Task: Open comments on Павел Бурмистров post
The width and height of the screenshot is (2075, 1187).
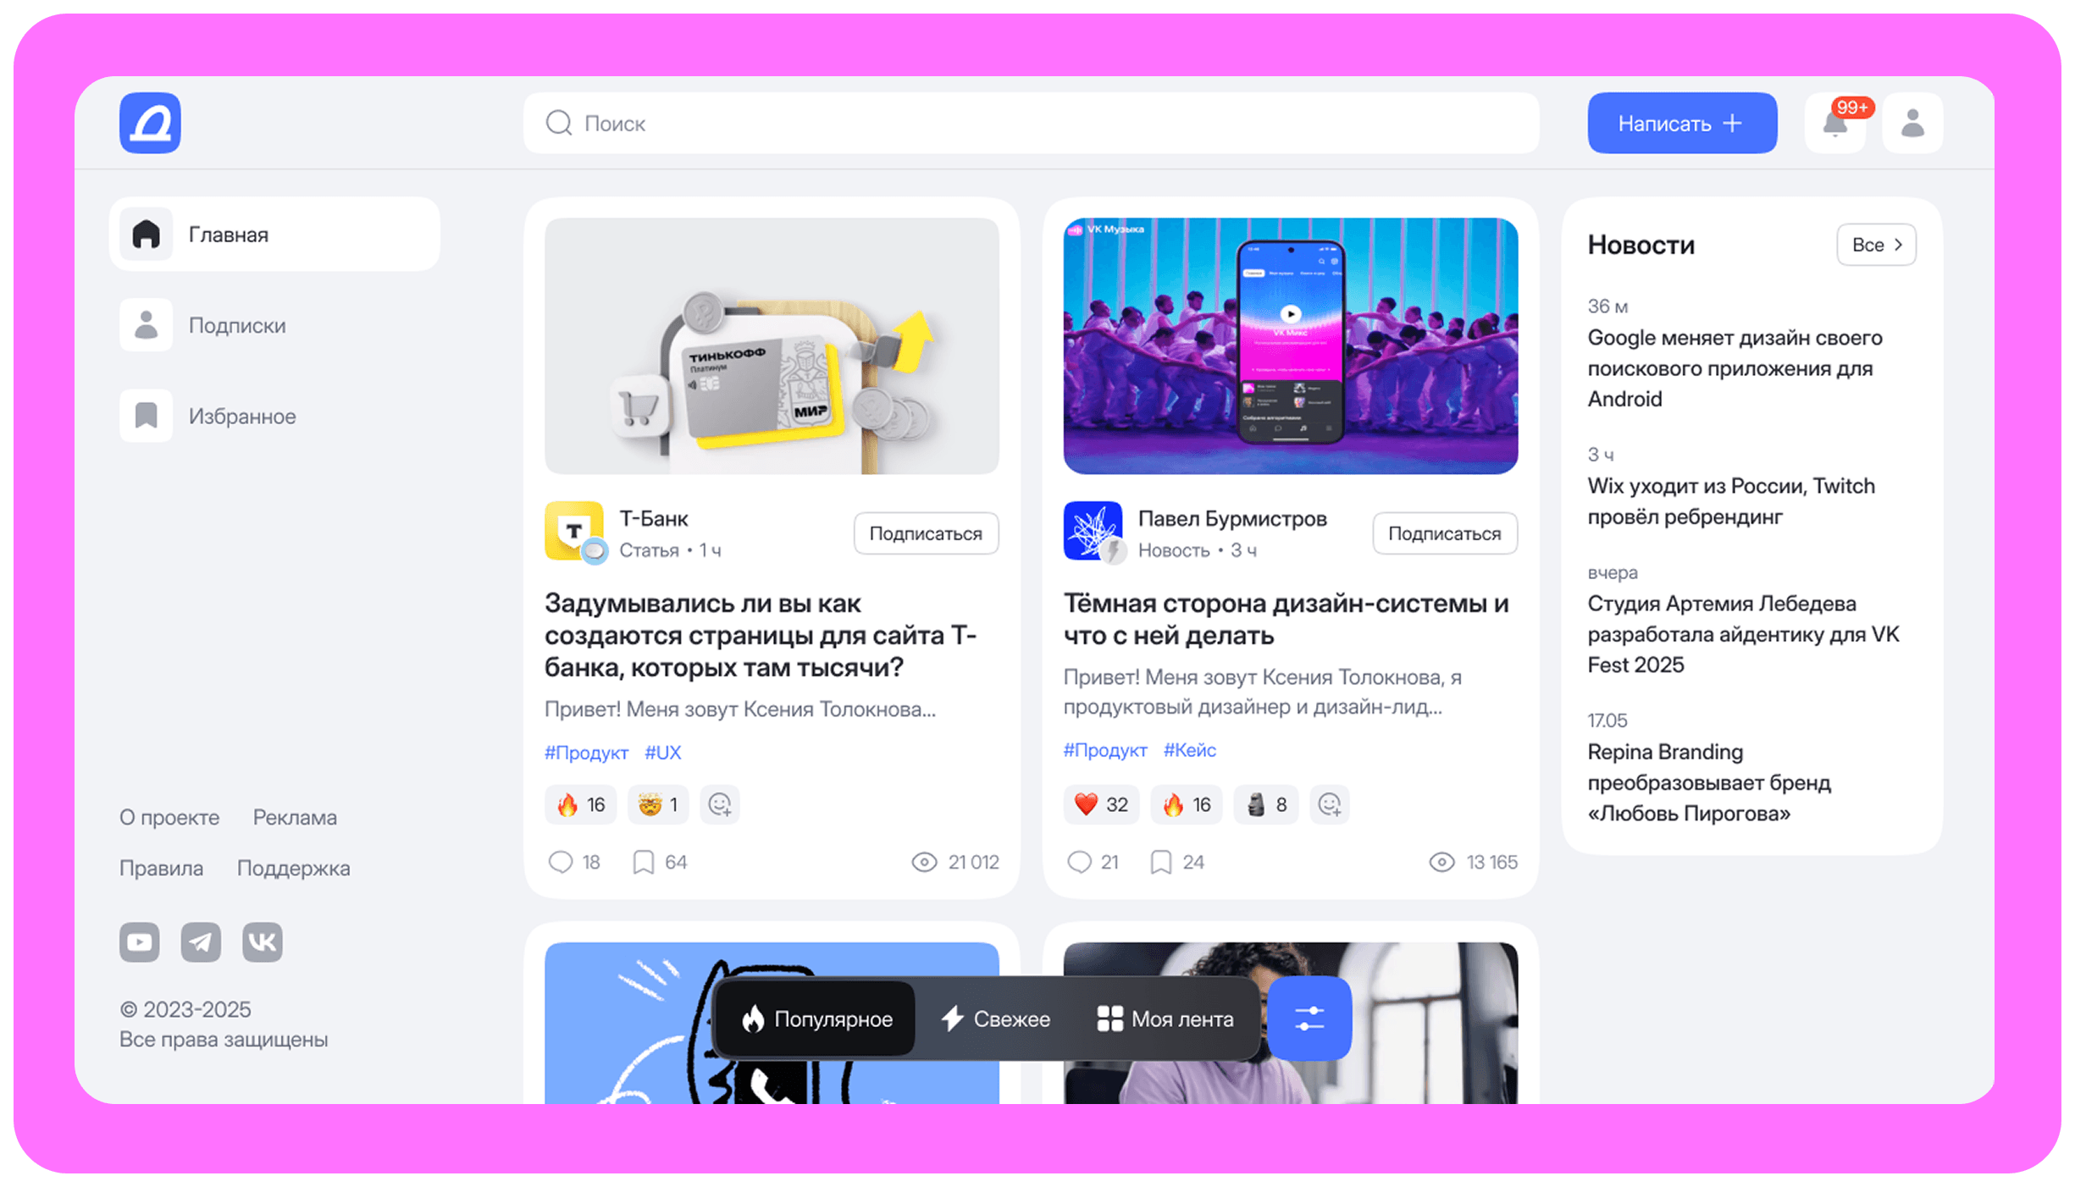Action: tap(1080, 862)
